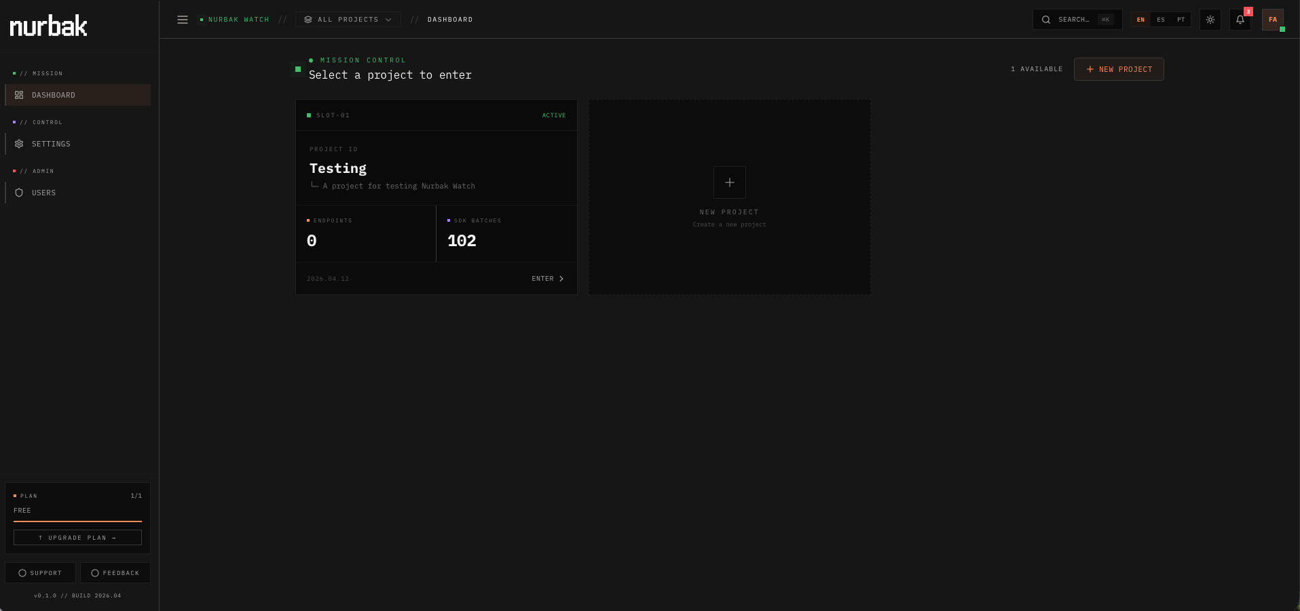Switch language to PT
Image resolution: width=1300 pixels, height=611 pixels.
[x=1181, y=20]
